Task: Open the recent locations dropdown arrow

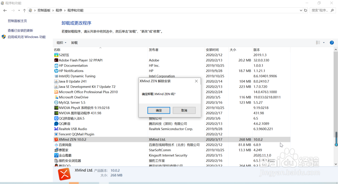Action: (x=19, y=10)
